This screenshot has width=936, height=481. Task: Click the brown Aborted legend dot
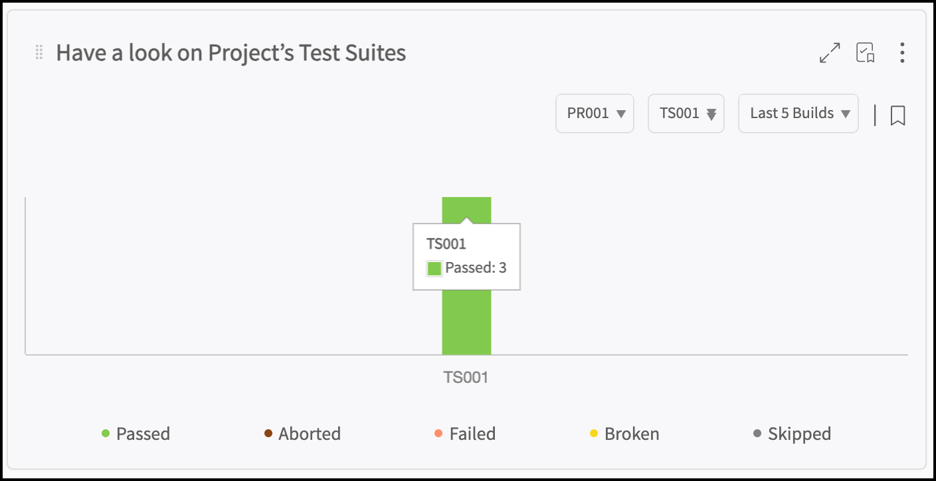pyautogui.click(x=268, y=434)
